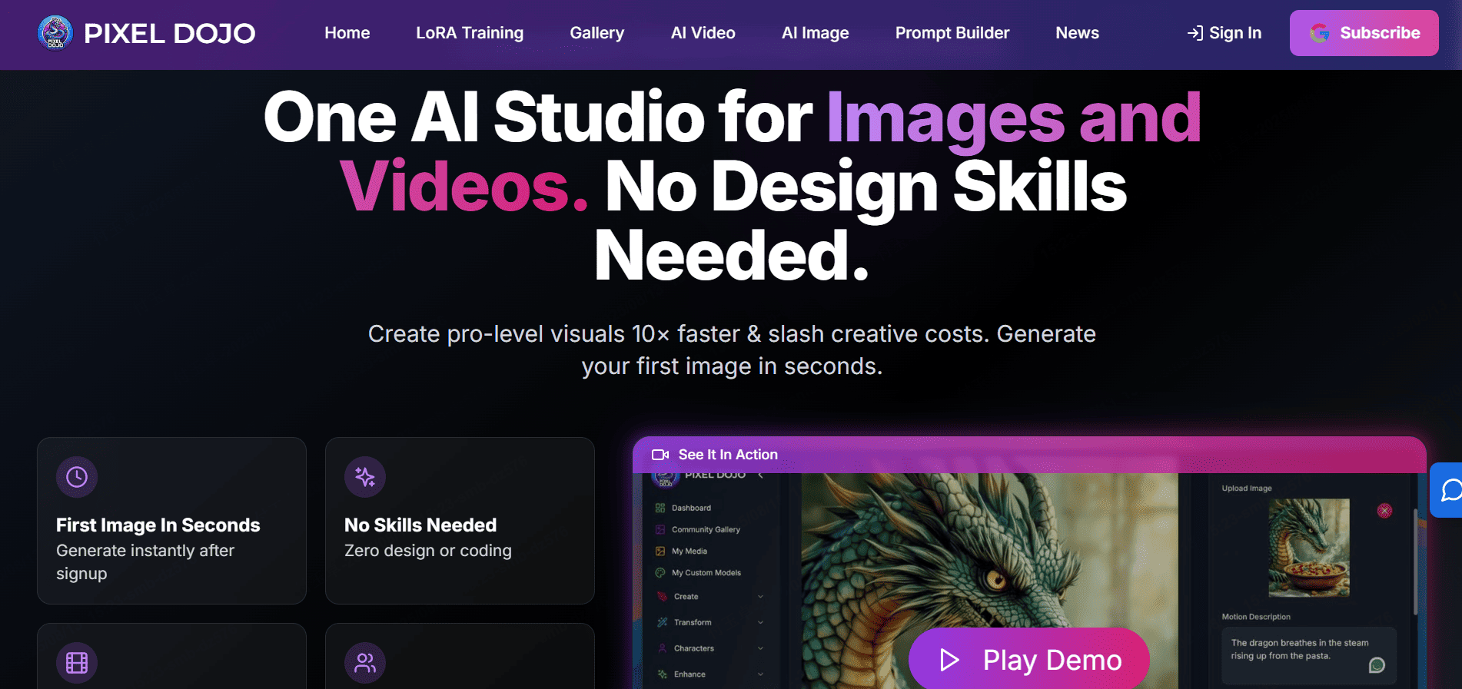Open LoRA Training page
This screenshot has height=689, width=1462.
click(470, 33)
